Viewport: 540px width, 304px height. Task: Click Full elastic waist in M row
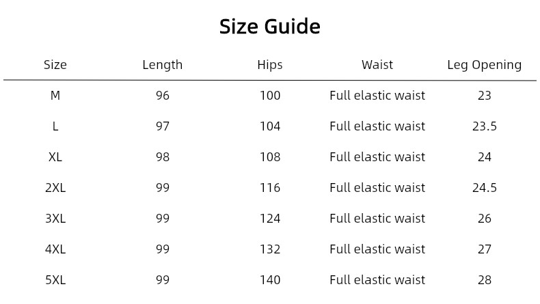tap(377, 96)
